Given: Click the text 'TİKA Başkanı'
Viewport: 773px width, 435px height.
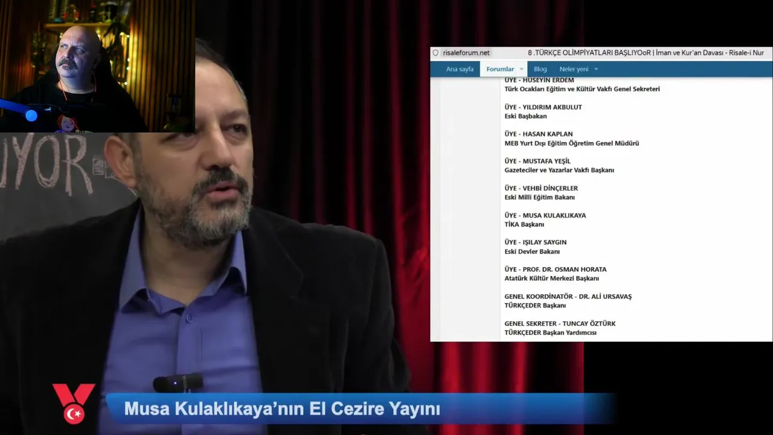Looking at the screenshot, I should [524, 224].
